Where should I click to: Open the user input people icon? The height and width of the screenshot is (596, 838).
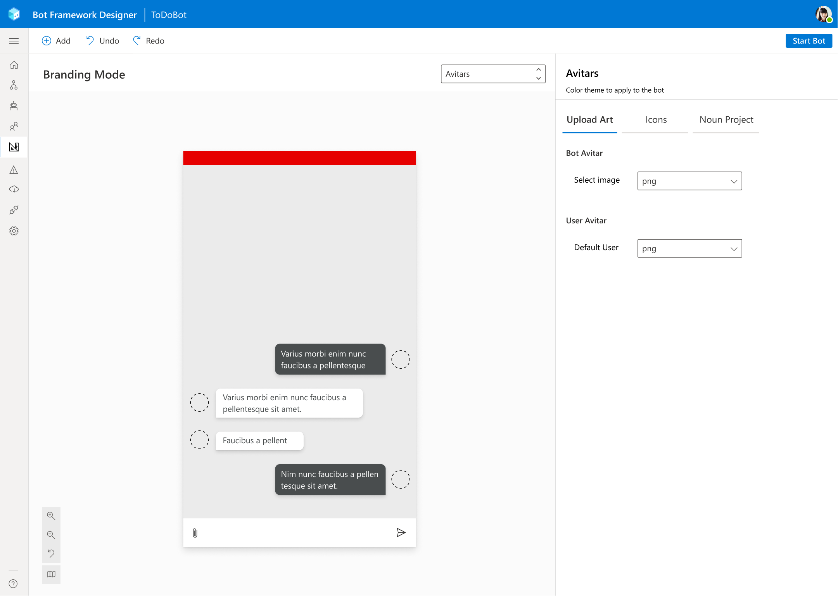14,126
